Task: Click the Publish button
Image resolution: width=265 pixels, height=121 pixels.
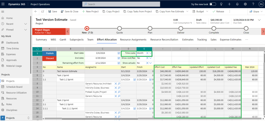Action: pos(50,53)
